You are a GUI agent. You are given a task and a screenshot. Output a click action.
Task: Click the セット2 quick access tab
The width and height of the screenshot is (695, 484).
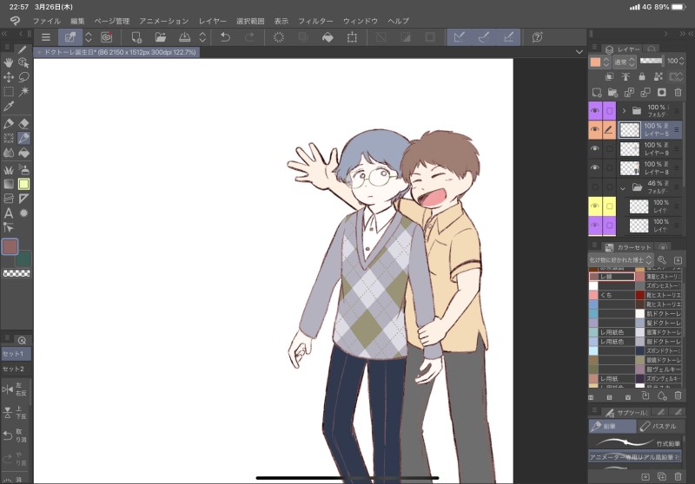click(x=14, y=369)
